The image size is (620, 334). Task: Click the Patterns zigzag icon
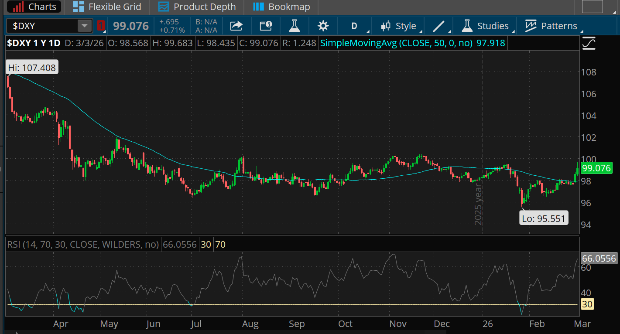(531, 26)
